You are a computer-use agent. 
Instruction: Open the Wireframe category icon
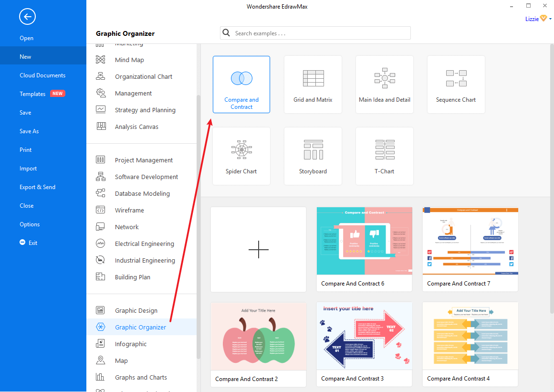coord(101,210)
